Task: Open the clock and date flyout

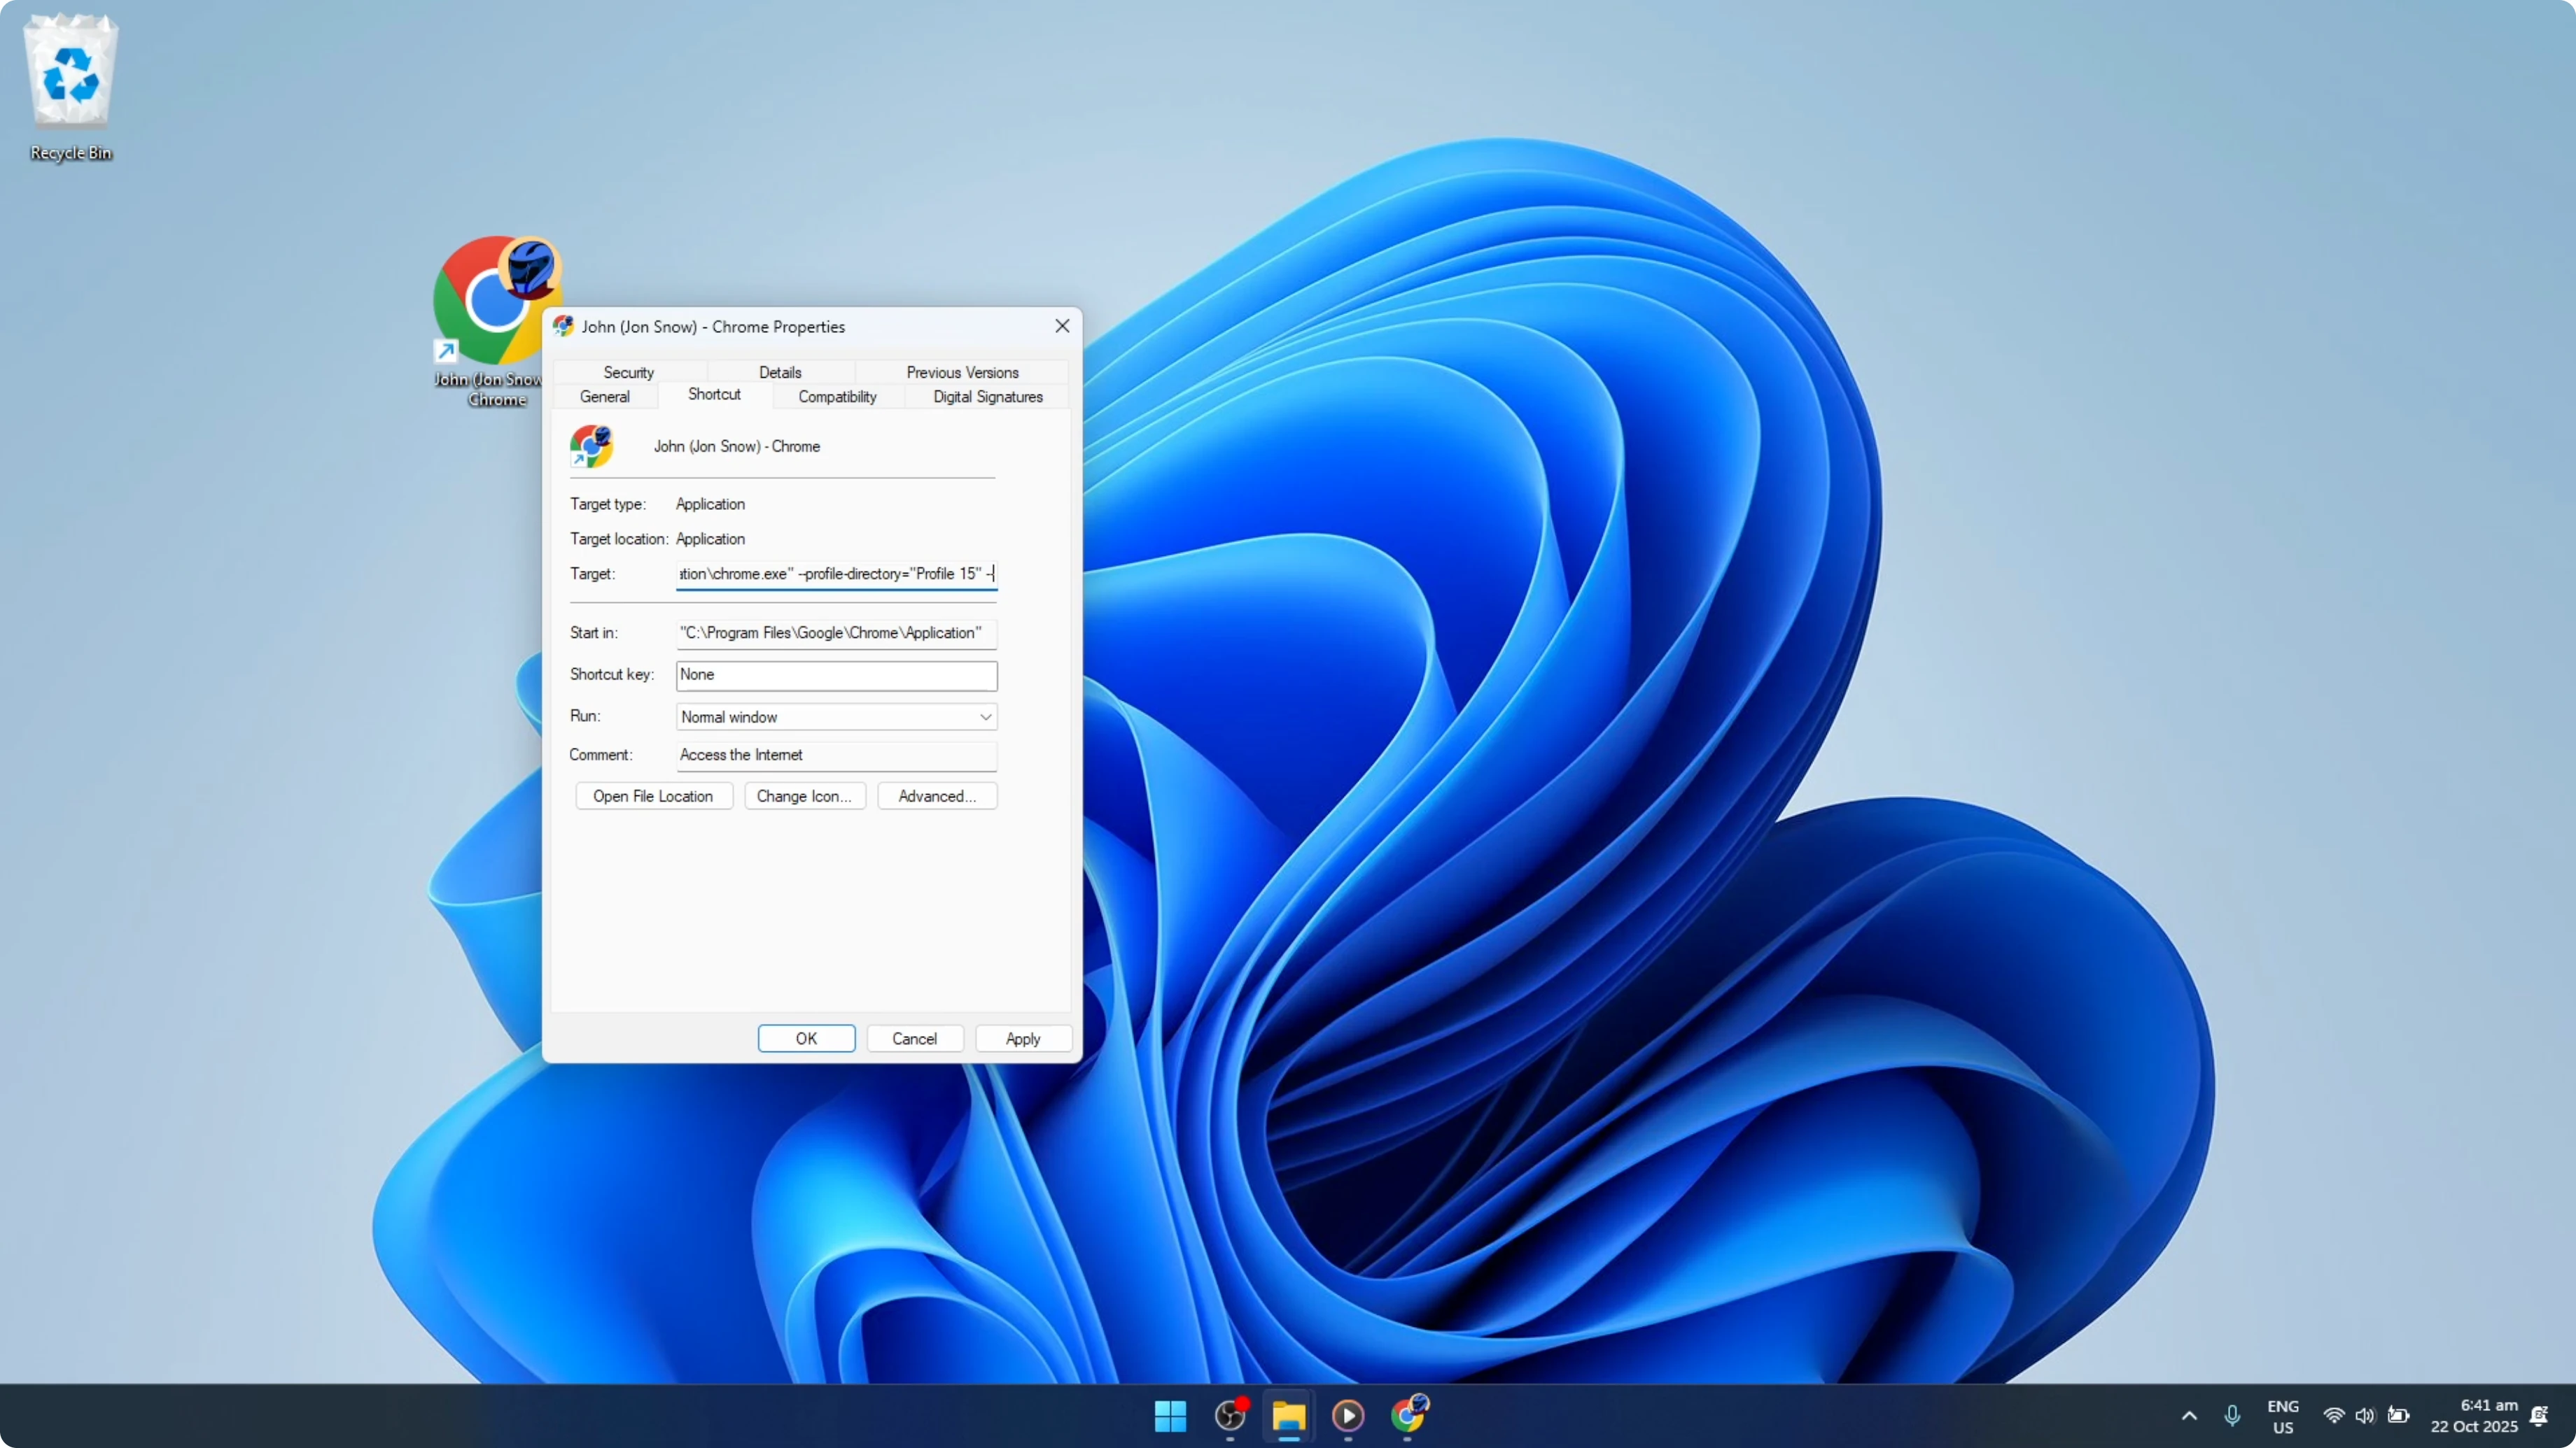Action: [2474, 1416]
